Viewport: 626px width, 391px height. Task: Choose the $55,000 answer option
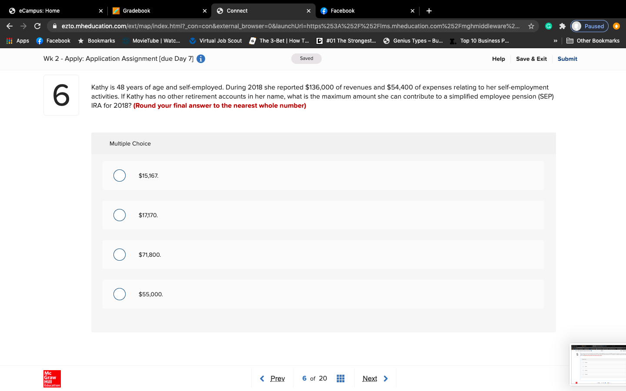pyautogui.click(x=120, y=294)
